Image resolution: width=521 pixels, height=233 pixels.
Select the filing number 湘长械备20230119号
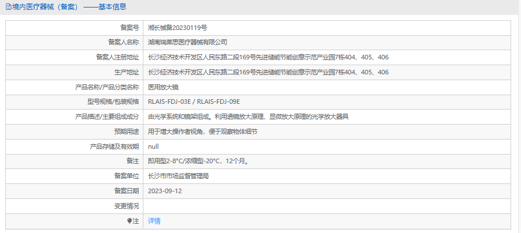tap(178, 28)
